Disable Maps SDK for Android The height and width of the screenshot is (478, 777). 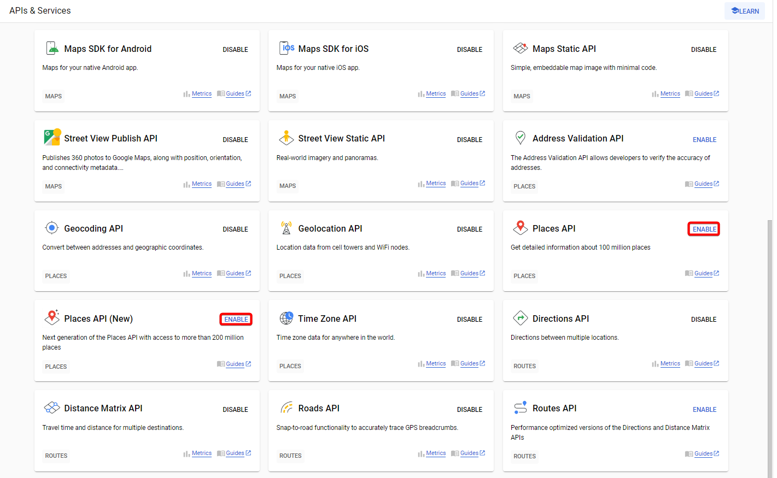235,50
